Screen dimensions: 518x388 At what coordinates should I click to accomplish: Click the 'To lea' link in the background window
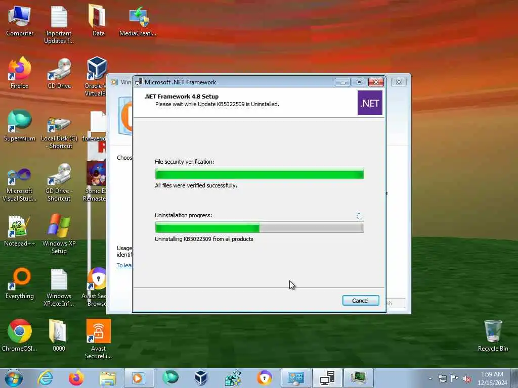coord(124,265)
